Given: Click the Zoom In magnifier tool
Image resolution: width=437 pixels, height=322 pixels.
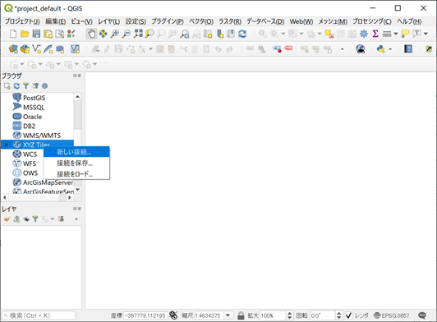Looking at the screenshot, I should (114, 34).
